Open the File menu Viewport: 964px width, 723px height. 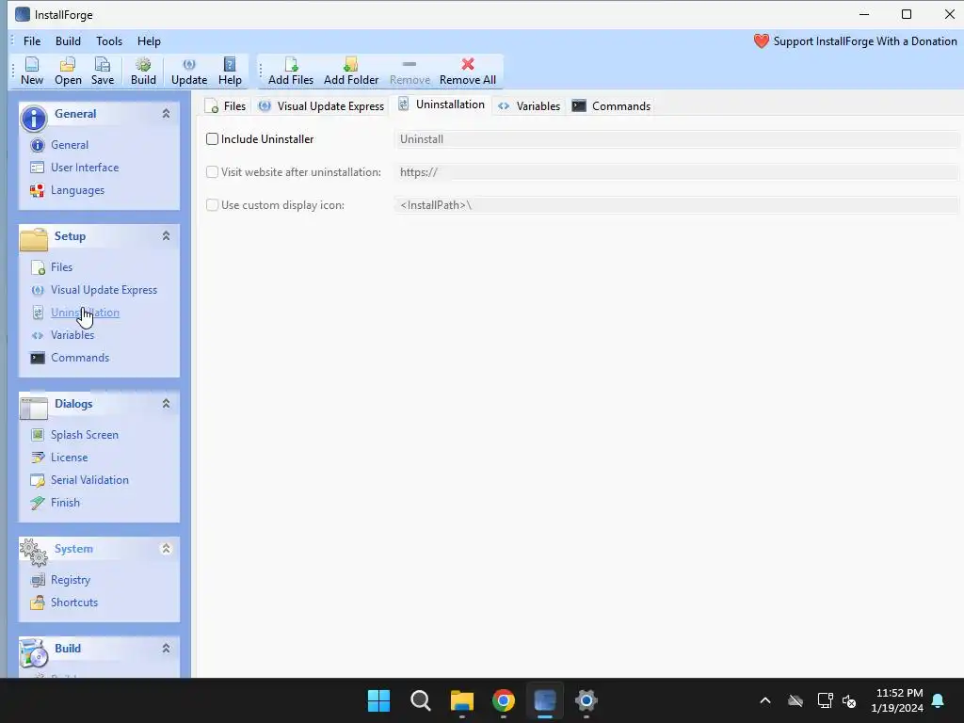[x=32, y=41]
